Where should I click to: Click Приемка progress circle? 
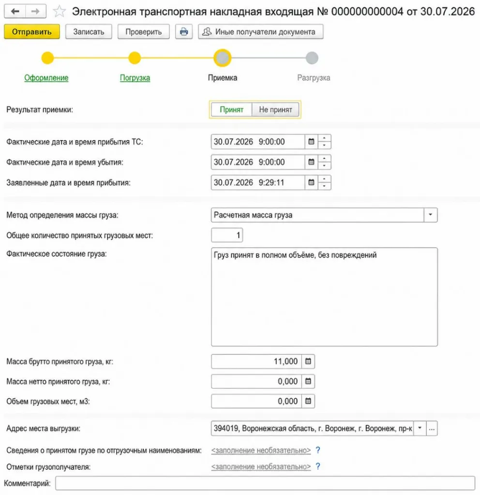(223, 58)
